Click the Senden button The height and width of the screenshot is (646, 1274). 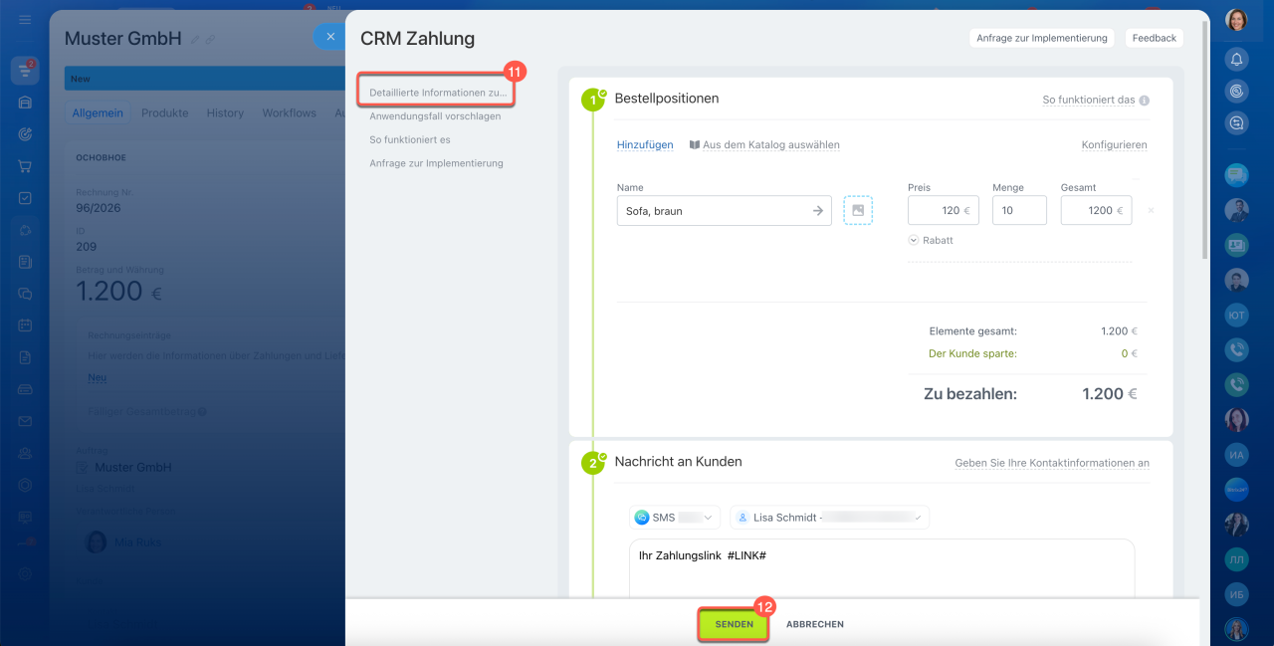click(734, 624)
